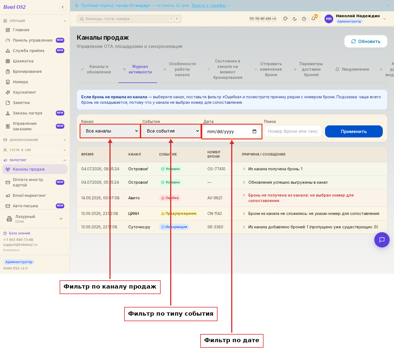Open Хаускипинг sparkle icon
Viewport: 394px width, 354px height.
coord(8,92)
